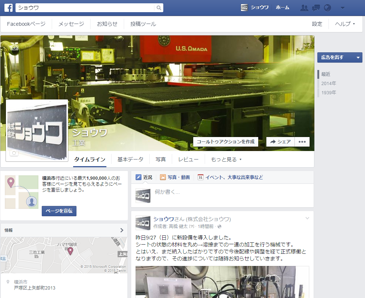Click the コールトゥアクションを作成 button
This screenshot has height=298, width=365.
click(226, 142)
